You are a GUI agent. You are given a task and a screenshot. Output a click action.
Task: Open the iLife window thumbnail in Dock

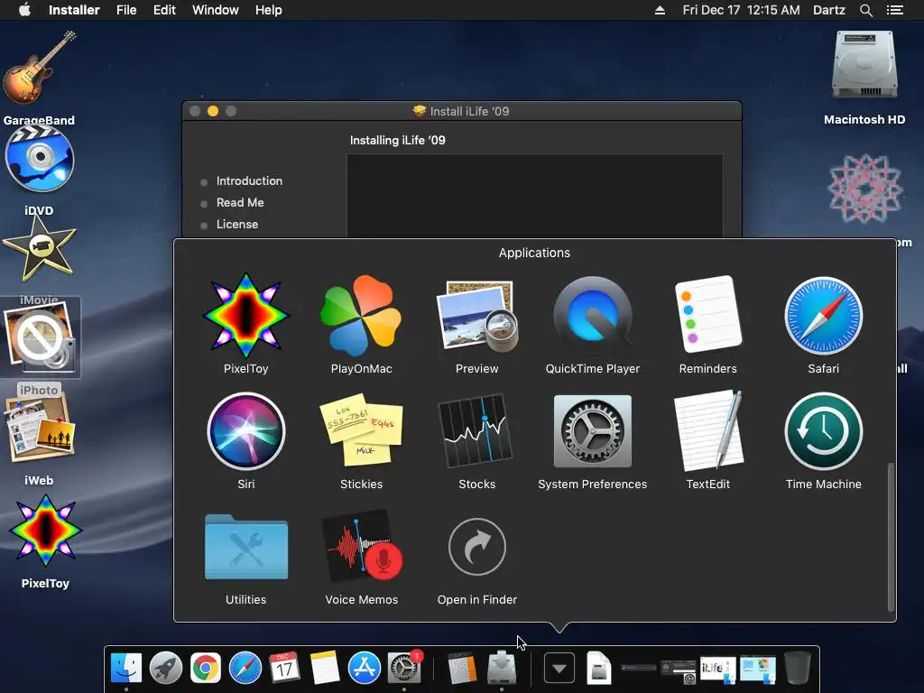coord(717,670)
